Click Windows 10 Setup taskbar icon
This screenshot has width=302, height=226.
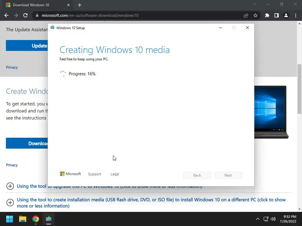tap(49, 219)
